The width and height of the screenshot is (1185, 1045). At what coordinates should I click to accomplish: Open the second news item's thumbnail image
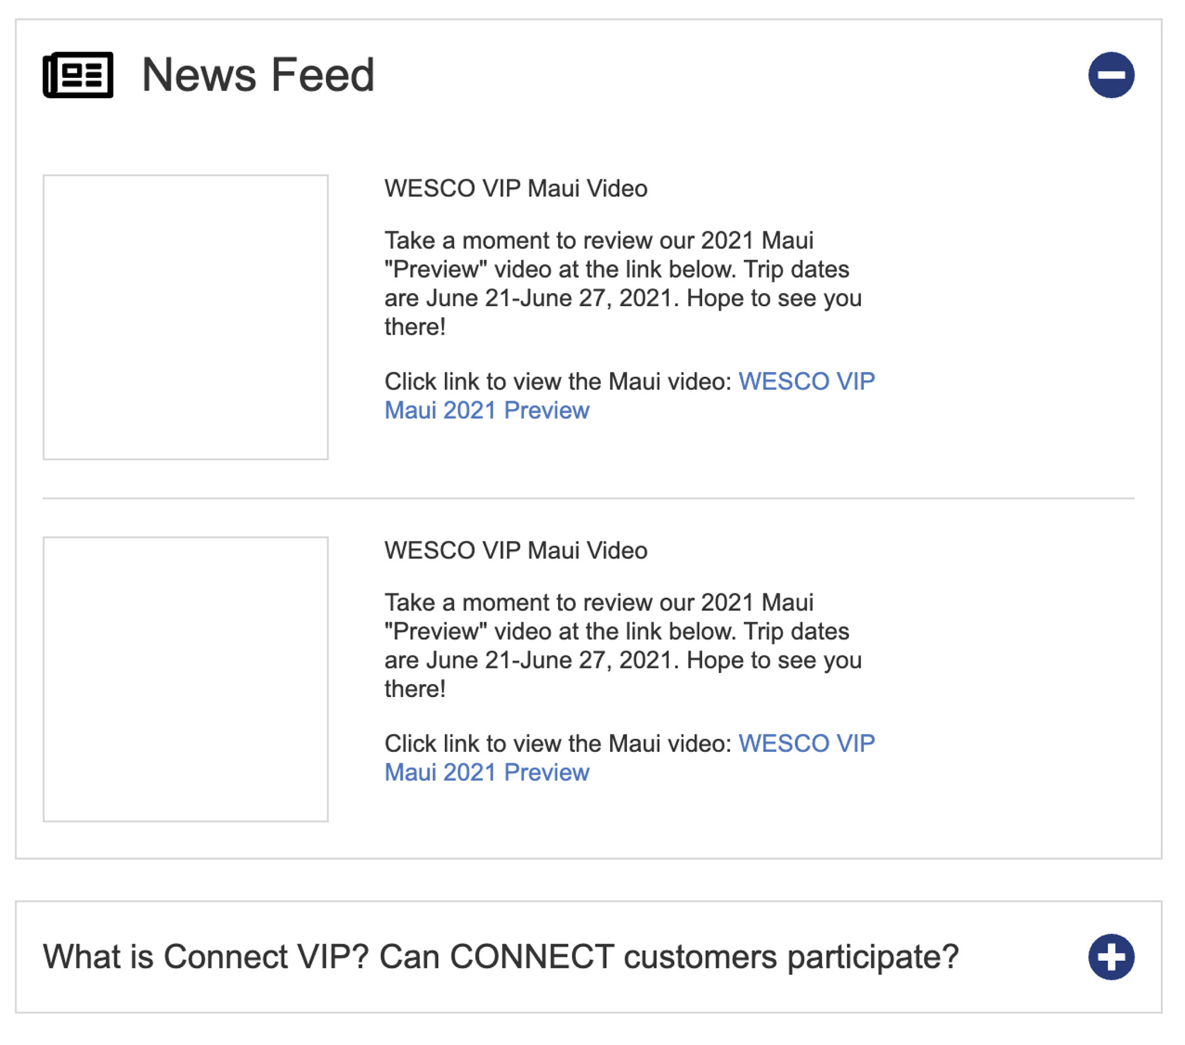tap(186, 679)
